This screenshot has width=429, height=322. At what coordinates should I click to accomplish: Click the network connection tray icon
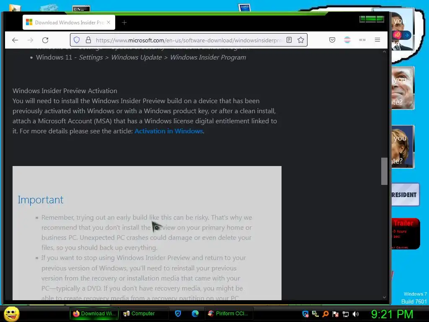(x=346, y=314)
